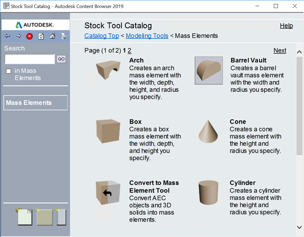This screenshot has width=304, height=237.
Task: Click the Cylinder tool title
Action: pyautogui.click(x=242, y=183)
